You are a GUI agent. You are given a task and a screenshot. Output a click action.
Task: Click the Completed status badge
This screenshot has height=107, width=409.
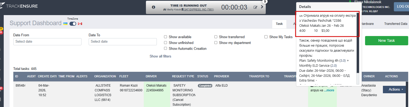[205, 86]
